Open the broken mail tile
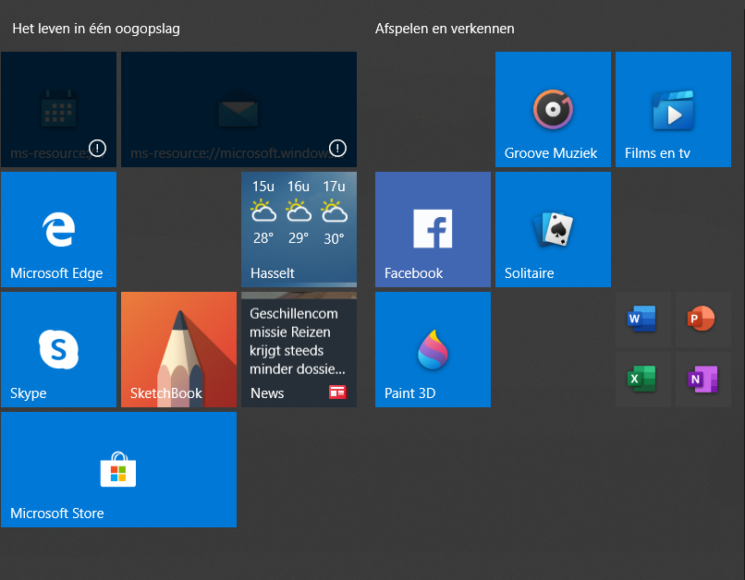The height and width of the screenshot is (580, 745). tap(239, 109)
